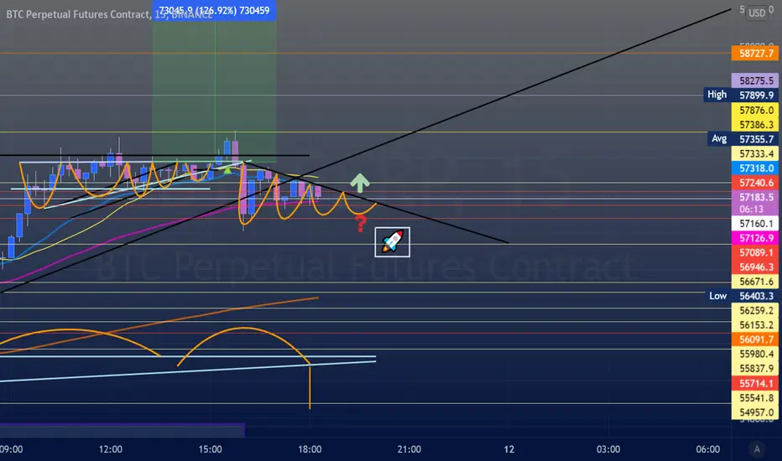Click the 18:00 time axis label
782x461 pixels.
click(310, 449)
